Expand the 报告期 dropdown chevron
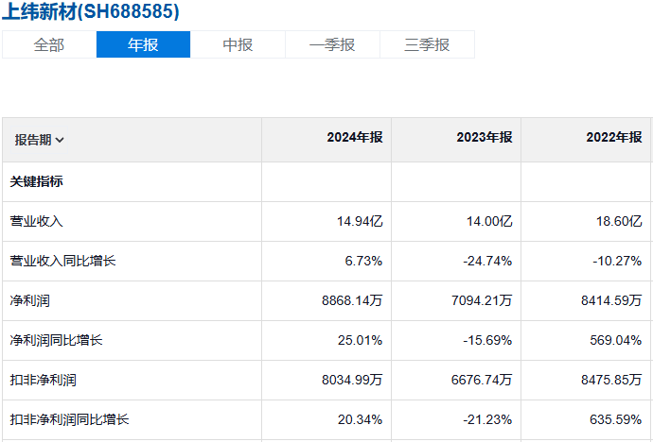Image resolution: width=653 pixels, height=442 pixels. pos(60,140)
